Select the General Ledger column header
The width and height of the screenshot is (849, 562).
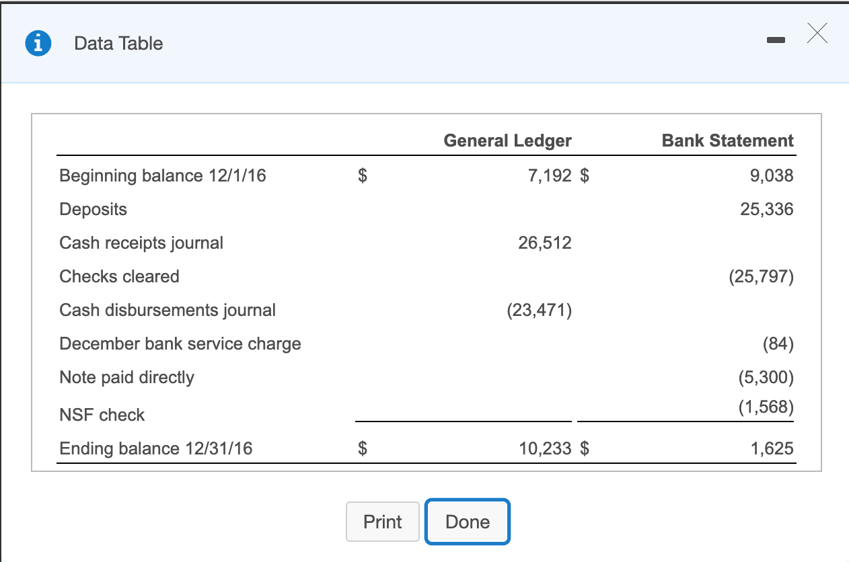tap(507, 140)
